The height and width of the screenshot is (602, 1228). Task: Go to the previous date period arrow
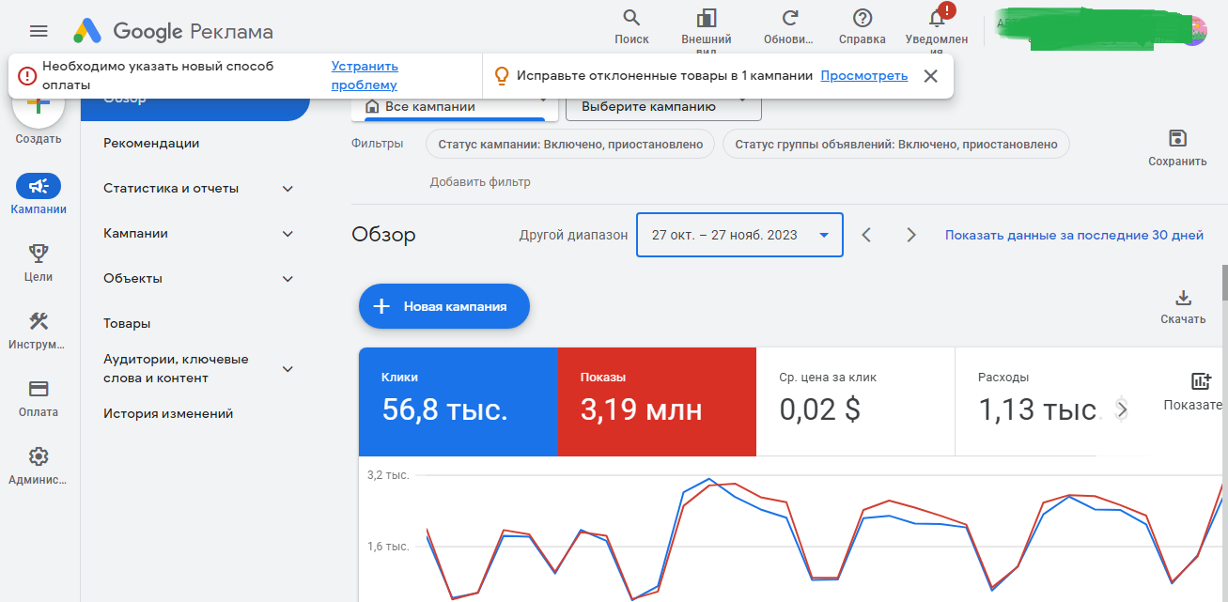pyautogui.click(x=867, y=235)
